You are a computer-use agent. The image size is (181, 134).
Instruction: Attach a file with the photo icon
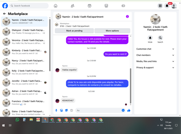(62, 110)
